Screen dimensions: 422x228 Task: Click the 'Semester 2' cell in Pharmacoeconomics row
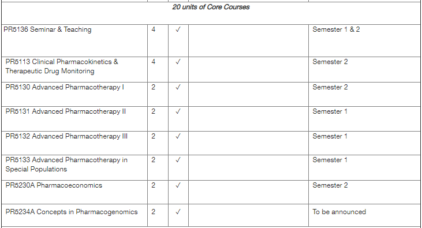pyautogui.click(x=330, y=185)
